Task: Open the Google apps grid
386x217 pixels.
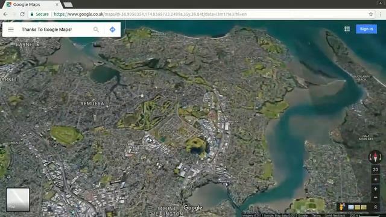Action: [347, 29]
